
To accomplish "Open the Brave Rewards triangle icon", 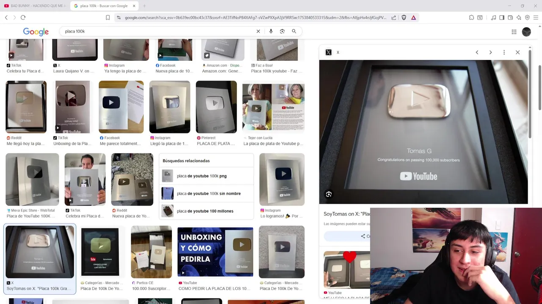I will pos(413,17).
